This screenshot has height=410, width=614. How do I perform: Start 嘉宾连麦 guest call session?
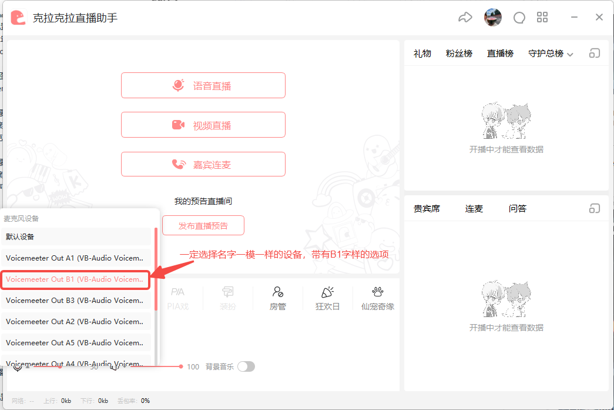(x=203, y=164)
